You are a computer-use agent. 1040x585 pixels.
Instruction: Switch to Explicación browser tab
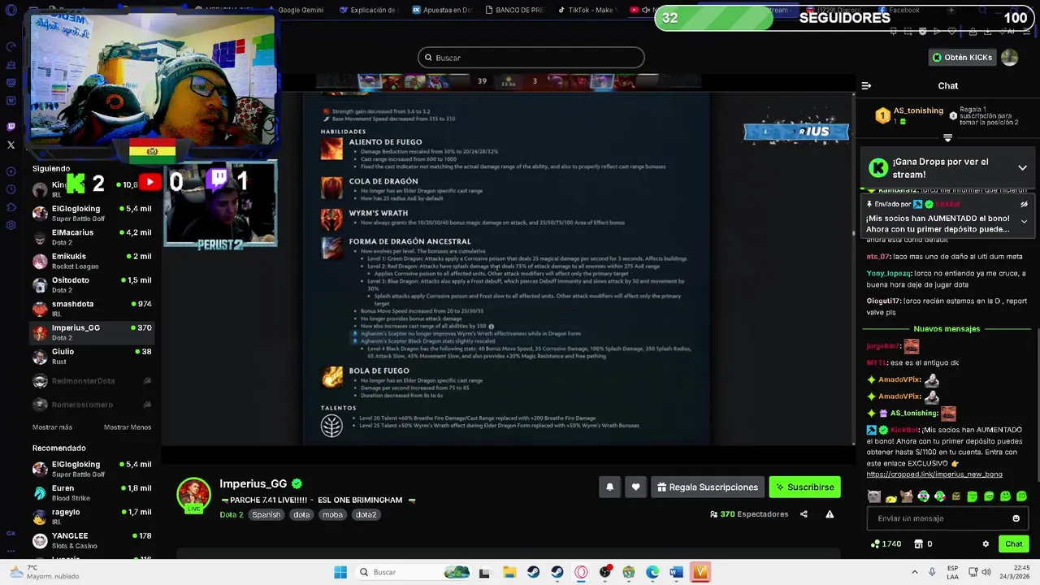click(370, 10)
